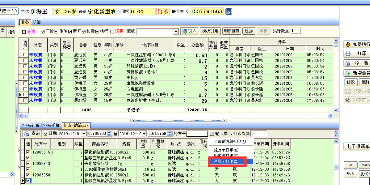Image resolution: width=370 pixels, height=185 pixels.
Task: Toggle the 执行 filter checkbox
Action: pos(97,31)
